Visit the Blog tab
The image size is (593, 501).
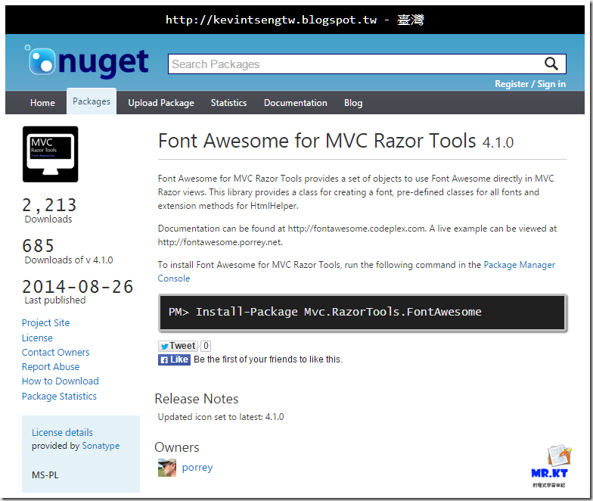[x=353, y=103]
